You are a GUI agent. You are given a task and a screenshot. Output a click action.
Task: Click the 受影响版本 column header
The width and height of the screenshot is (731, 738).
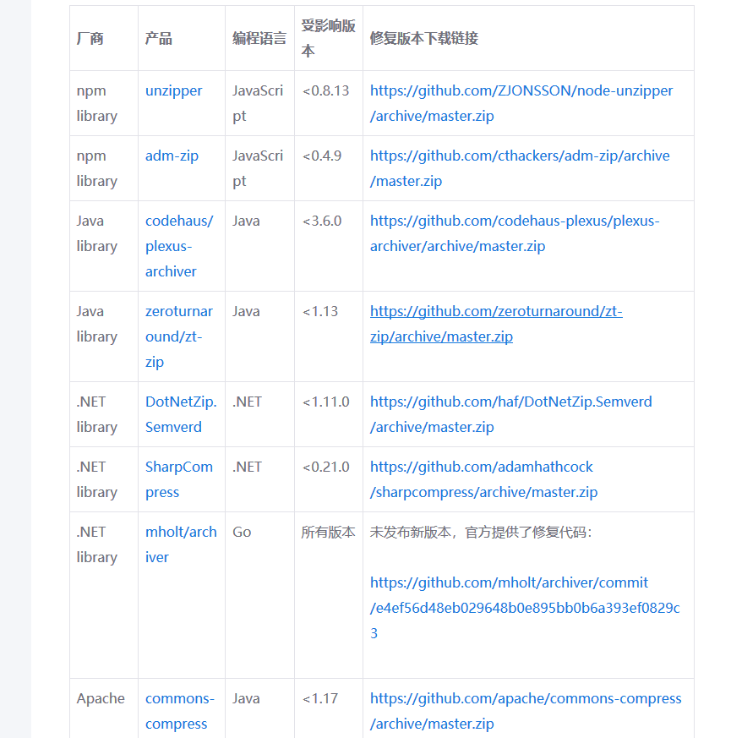[x=328, y=39]
